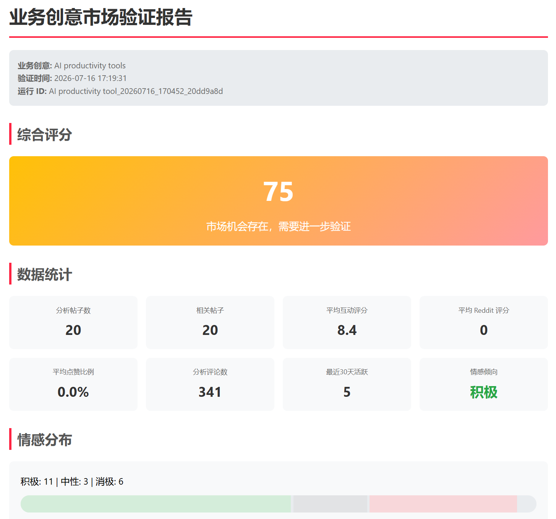Click the score summary 市场机会存在，需要进一步验证
This screenshot has height=519, width=556.
(x=278, y=226)
